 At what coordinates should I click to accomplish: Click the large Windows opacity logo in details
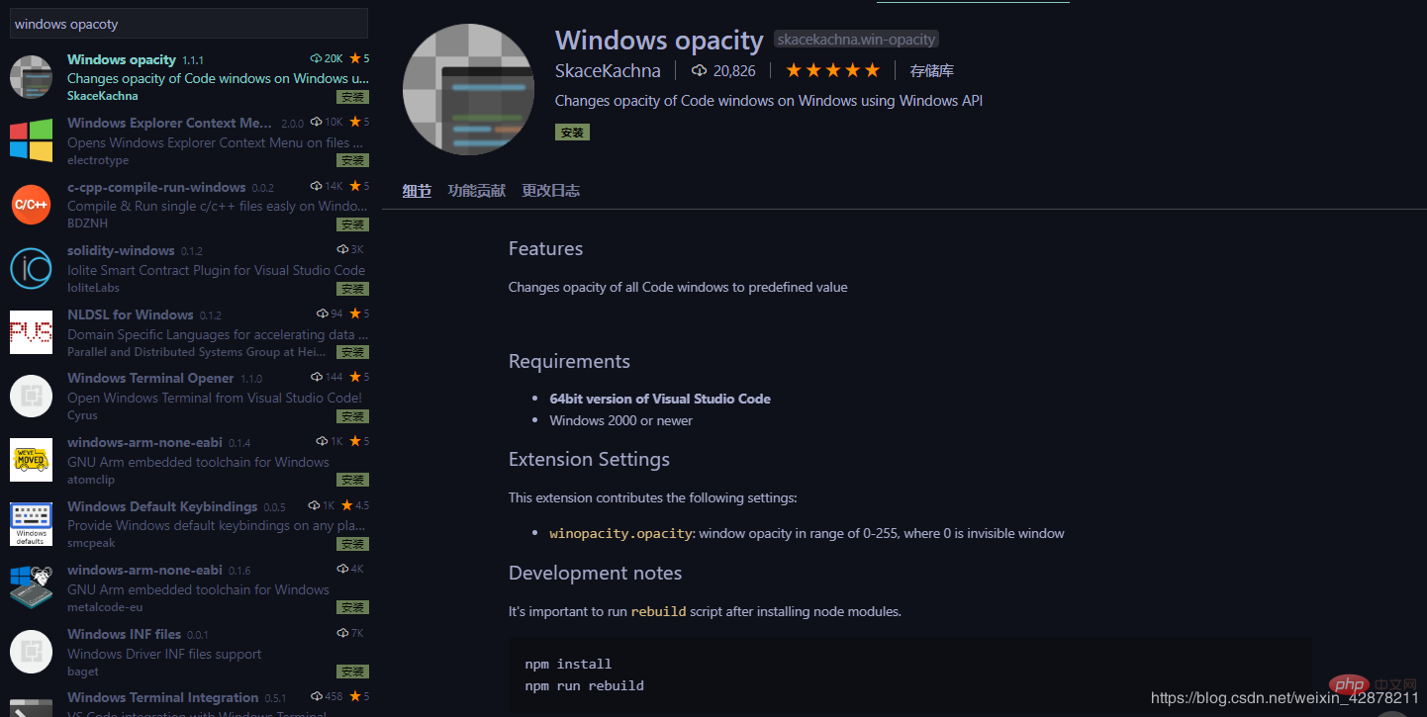(x=468, y=90)
